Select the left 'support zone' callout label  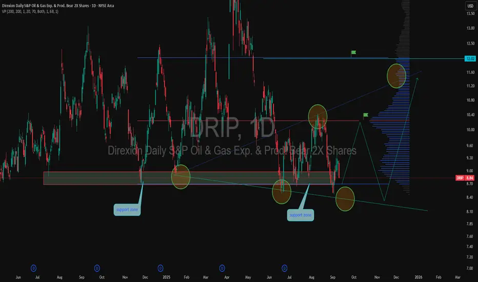point(127,210)
